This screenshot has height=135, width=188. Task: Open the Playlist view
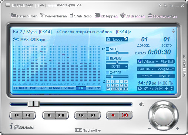coord(167,61)
